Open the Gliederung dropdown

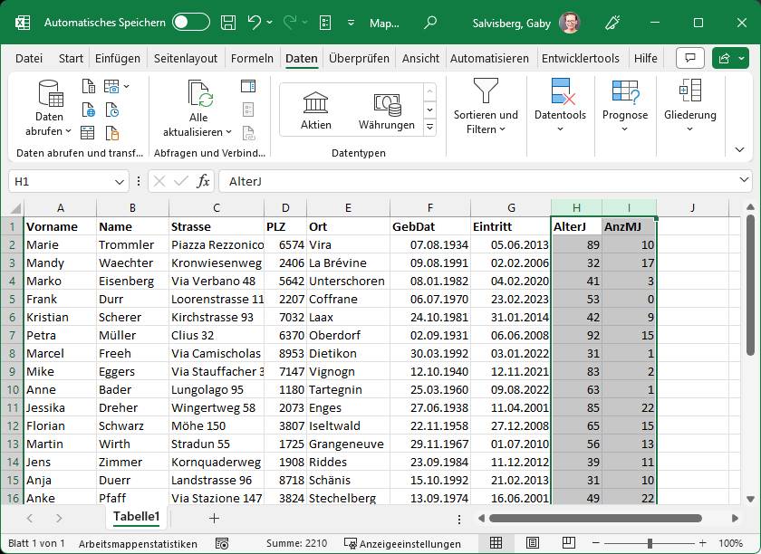689,106
